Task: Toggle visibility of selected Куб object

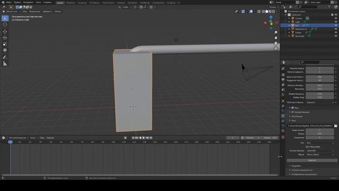Action: [336, 25]
